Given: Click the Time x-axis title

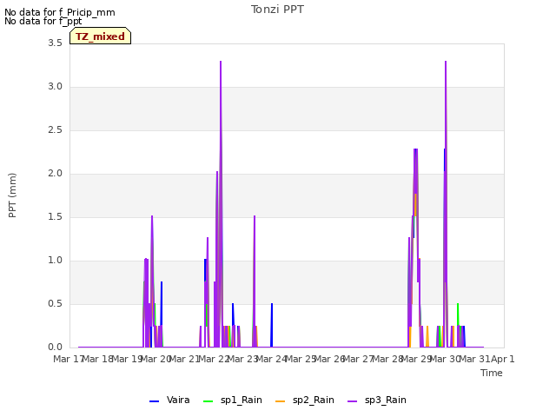Looking at the screenshot, I should (492, 373).
